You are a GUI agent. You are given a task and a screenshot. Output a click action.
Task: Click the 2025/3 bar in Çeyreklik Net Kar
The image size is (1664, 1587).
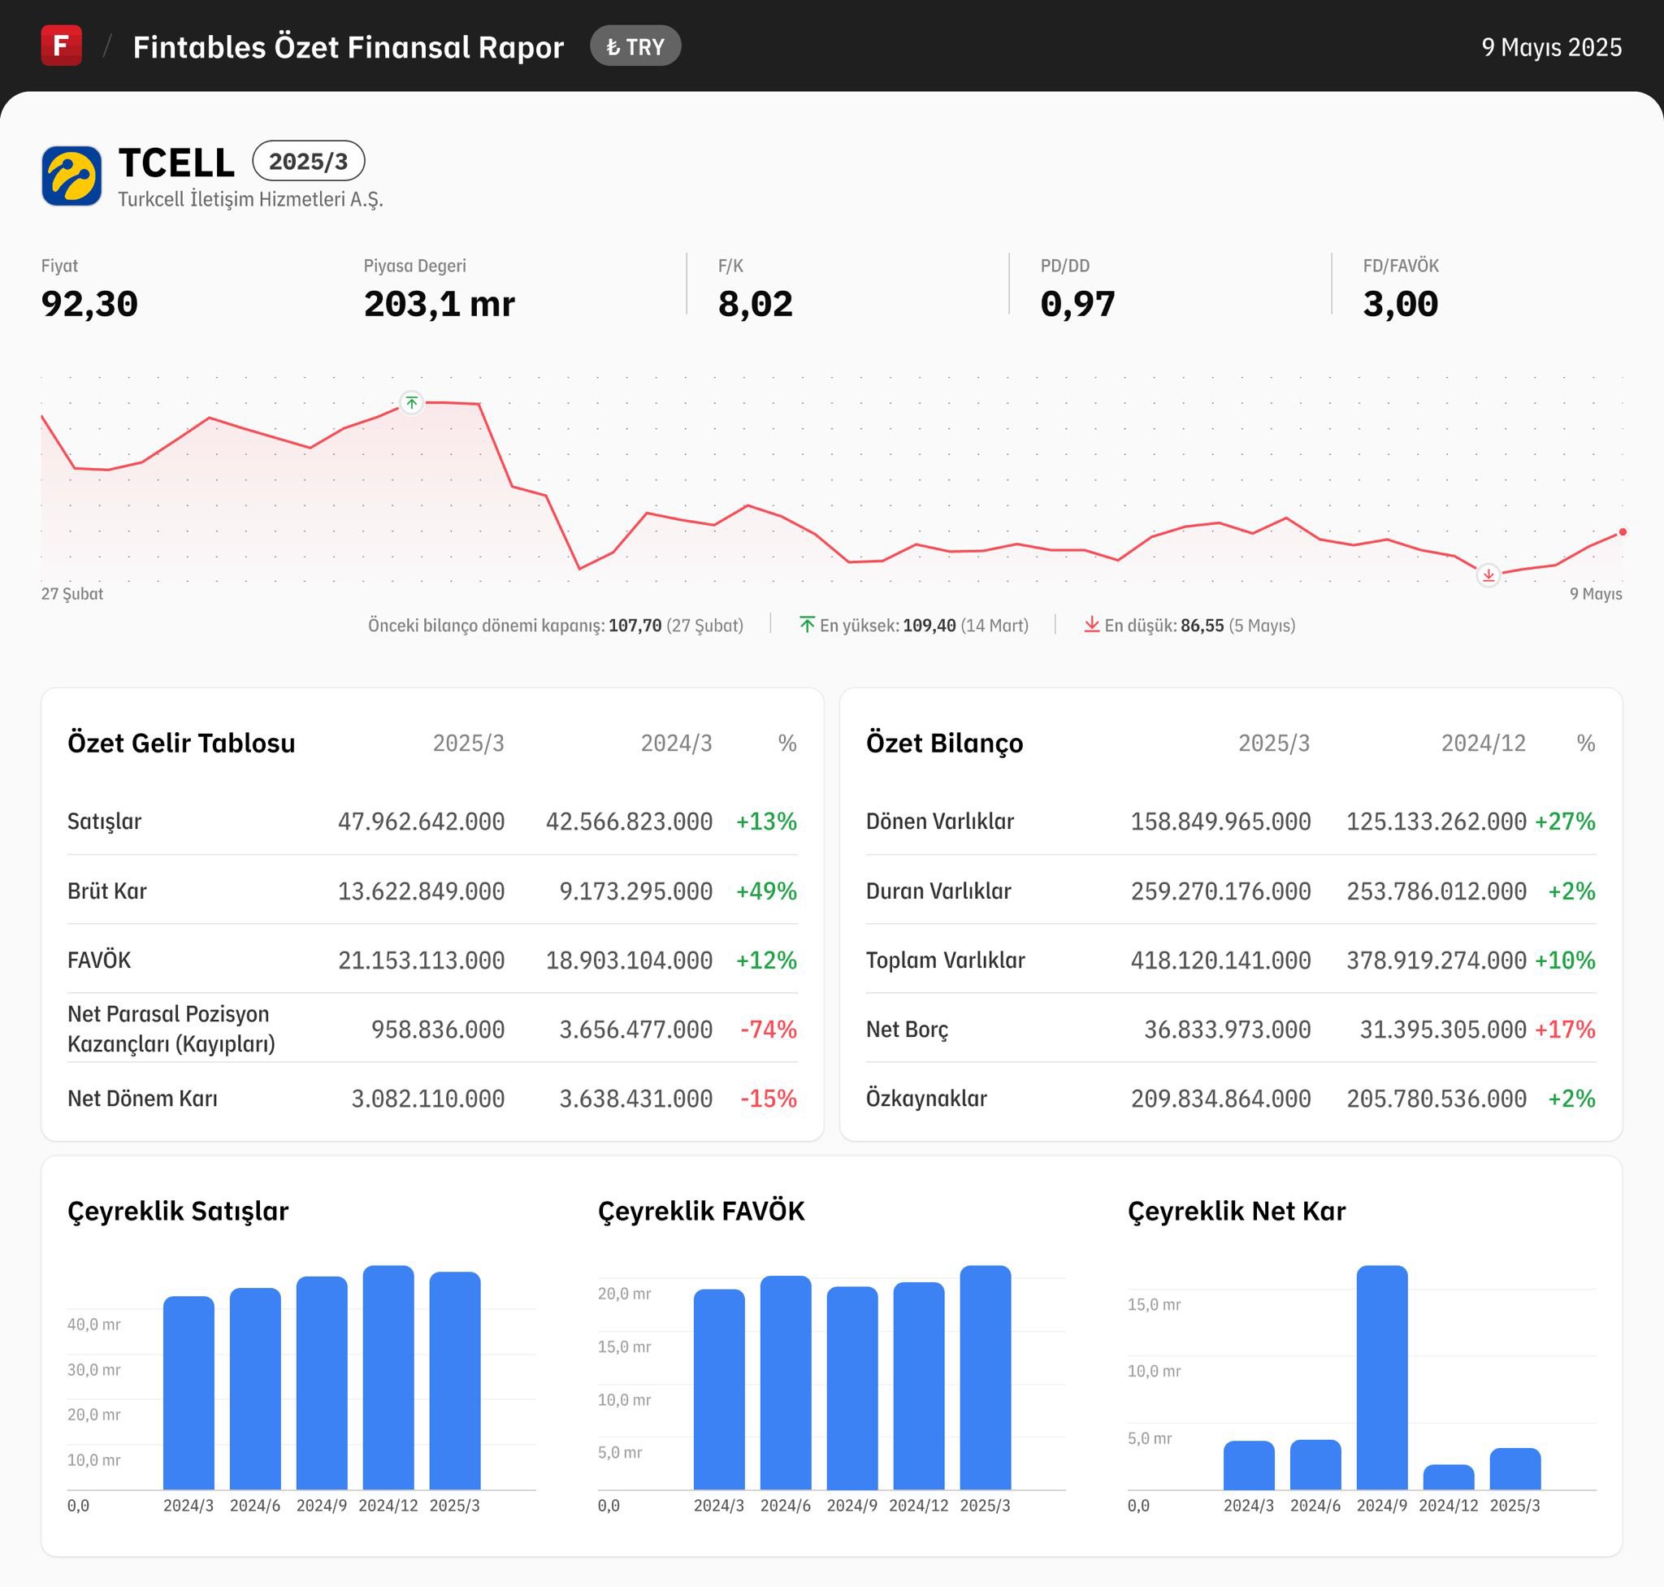click(x=1515, y=1468)
